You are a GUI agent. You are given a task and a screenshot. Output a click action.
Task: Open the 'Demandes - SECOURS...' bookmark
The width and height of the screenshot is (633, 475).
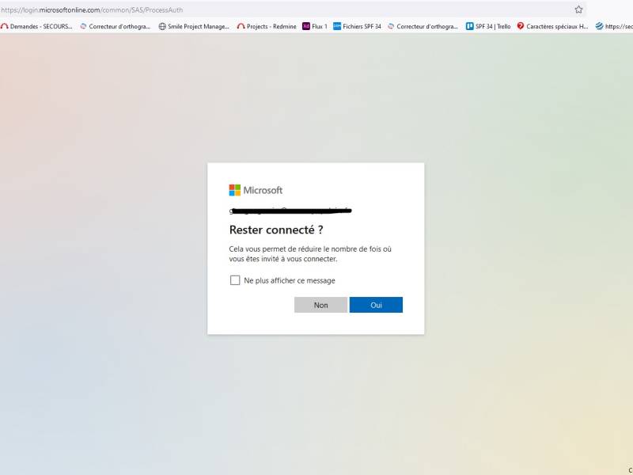(36, 26)
